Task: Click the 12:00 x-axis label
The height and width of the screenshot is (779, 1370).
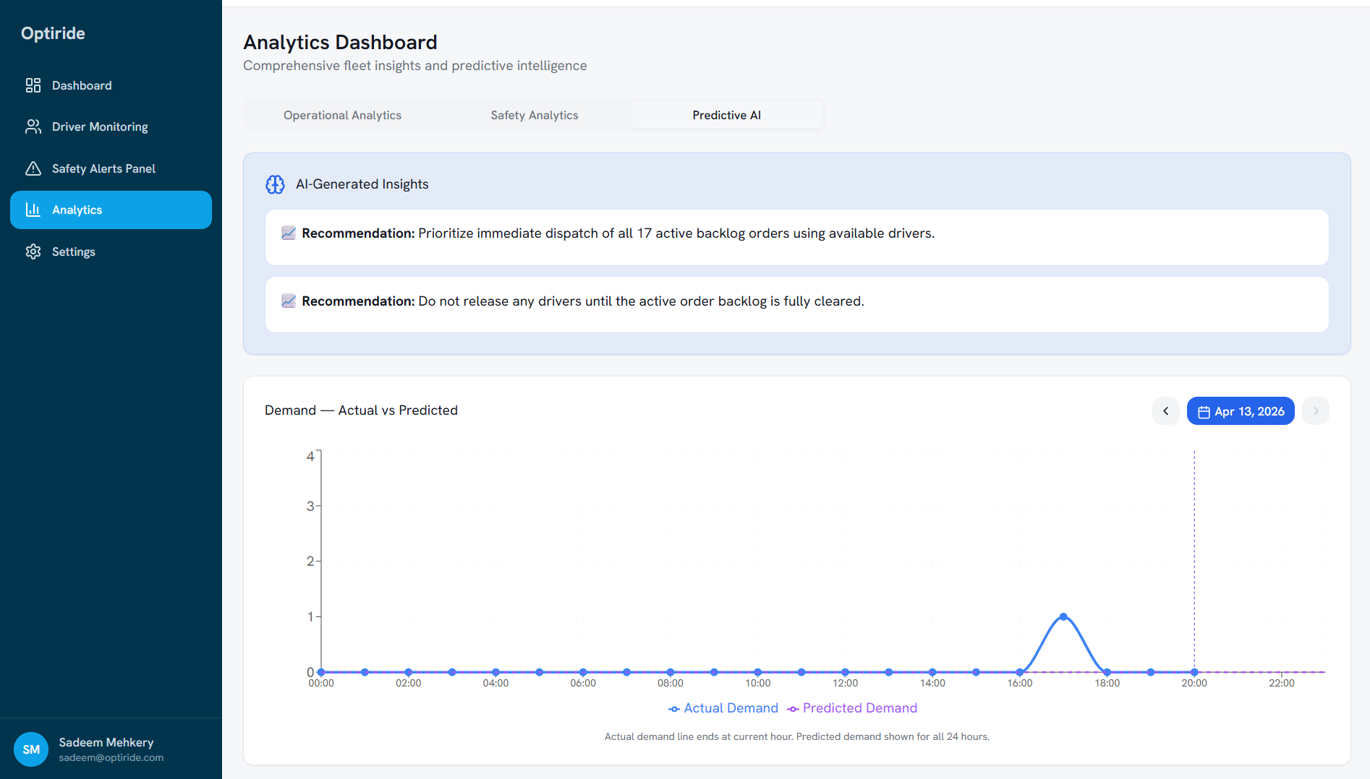Action: click(x=845, y=683)
